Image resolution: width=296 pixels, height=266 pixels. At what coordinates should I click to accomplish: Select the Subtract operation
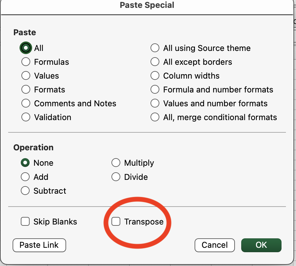[25, 191]
